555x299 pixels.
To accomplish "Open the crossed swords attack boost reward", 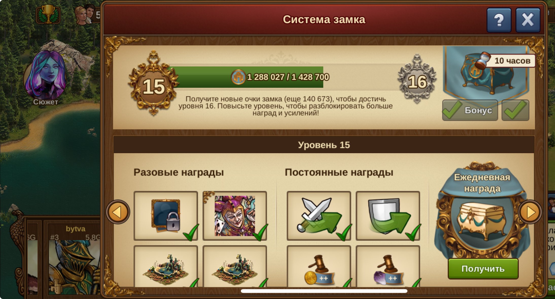I will coord(319,216).
